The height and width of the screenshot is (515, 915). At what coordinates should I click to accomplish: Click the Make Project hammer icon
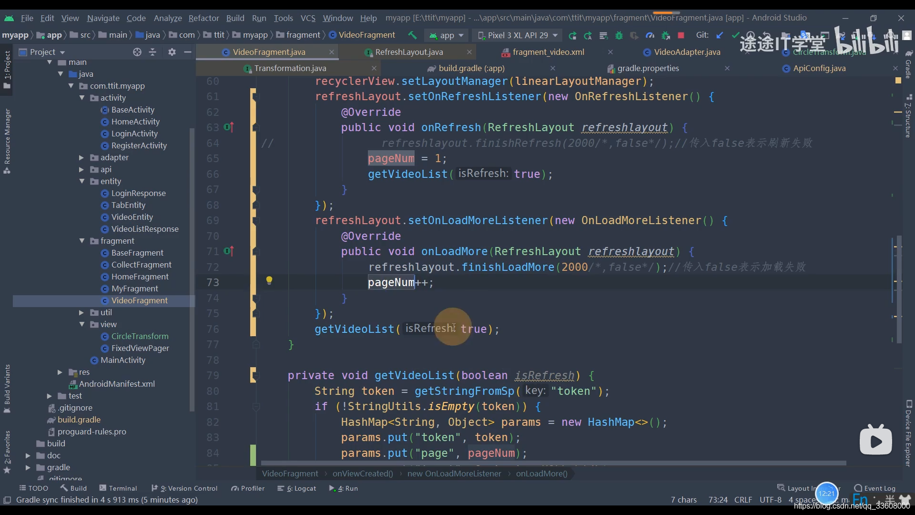(x=412, y=35)
